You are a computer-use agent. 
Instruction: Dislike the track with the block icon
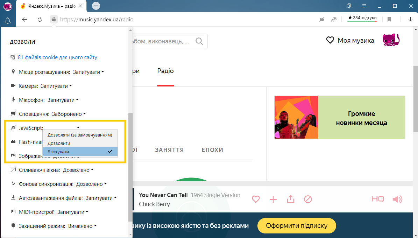pyautogui.click(x=308, y=199)
